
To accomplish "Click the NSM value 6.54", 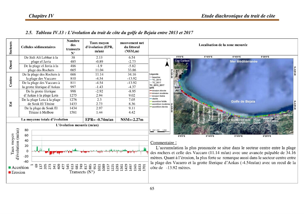I will point(132,58).
